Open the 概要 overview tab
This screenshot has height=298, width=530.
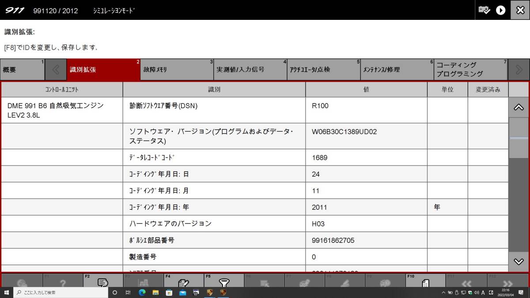(23, 69)
